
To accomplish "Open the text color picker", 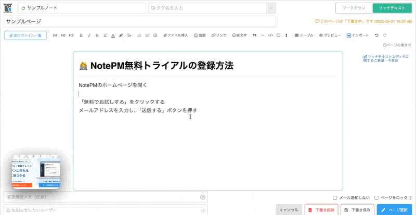I will pyautogui.click(x=113, y=35).
